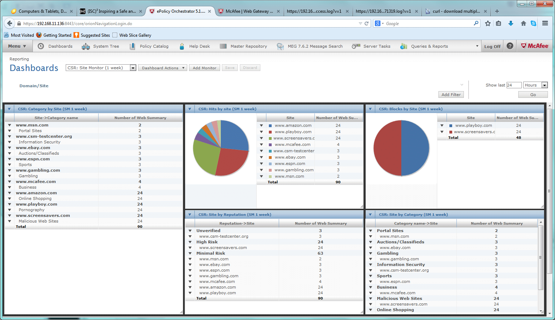Open the bookmarks list icon

[x=498, y=23]
